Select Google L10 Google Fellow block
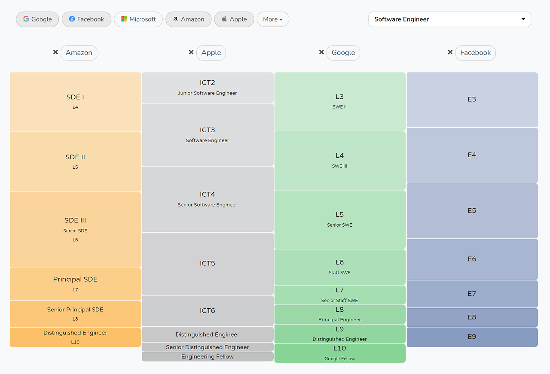550x374 pixels. [340, 353]
